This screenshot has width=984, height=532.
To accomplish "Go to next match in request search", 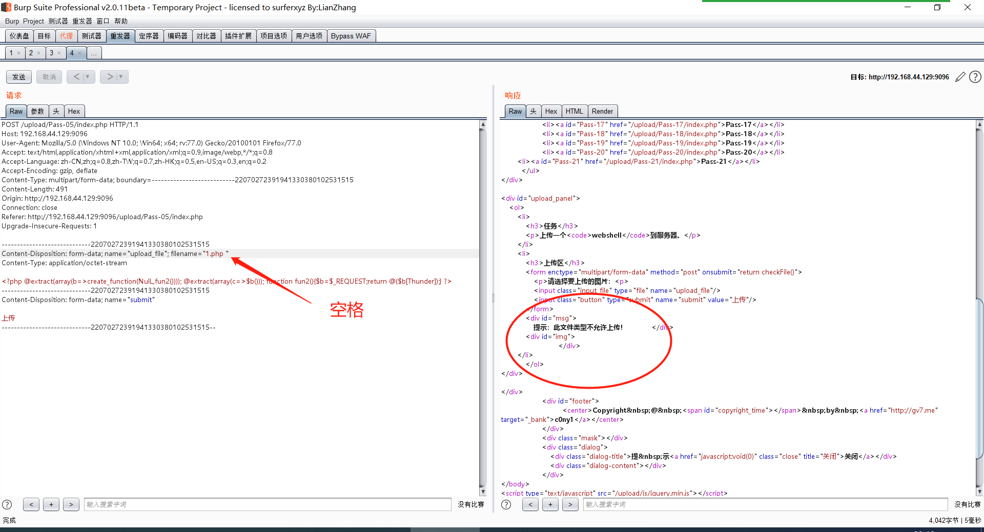I will click(71, 504).
